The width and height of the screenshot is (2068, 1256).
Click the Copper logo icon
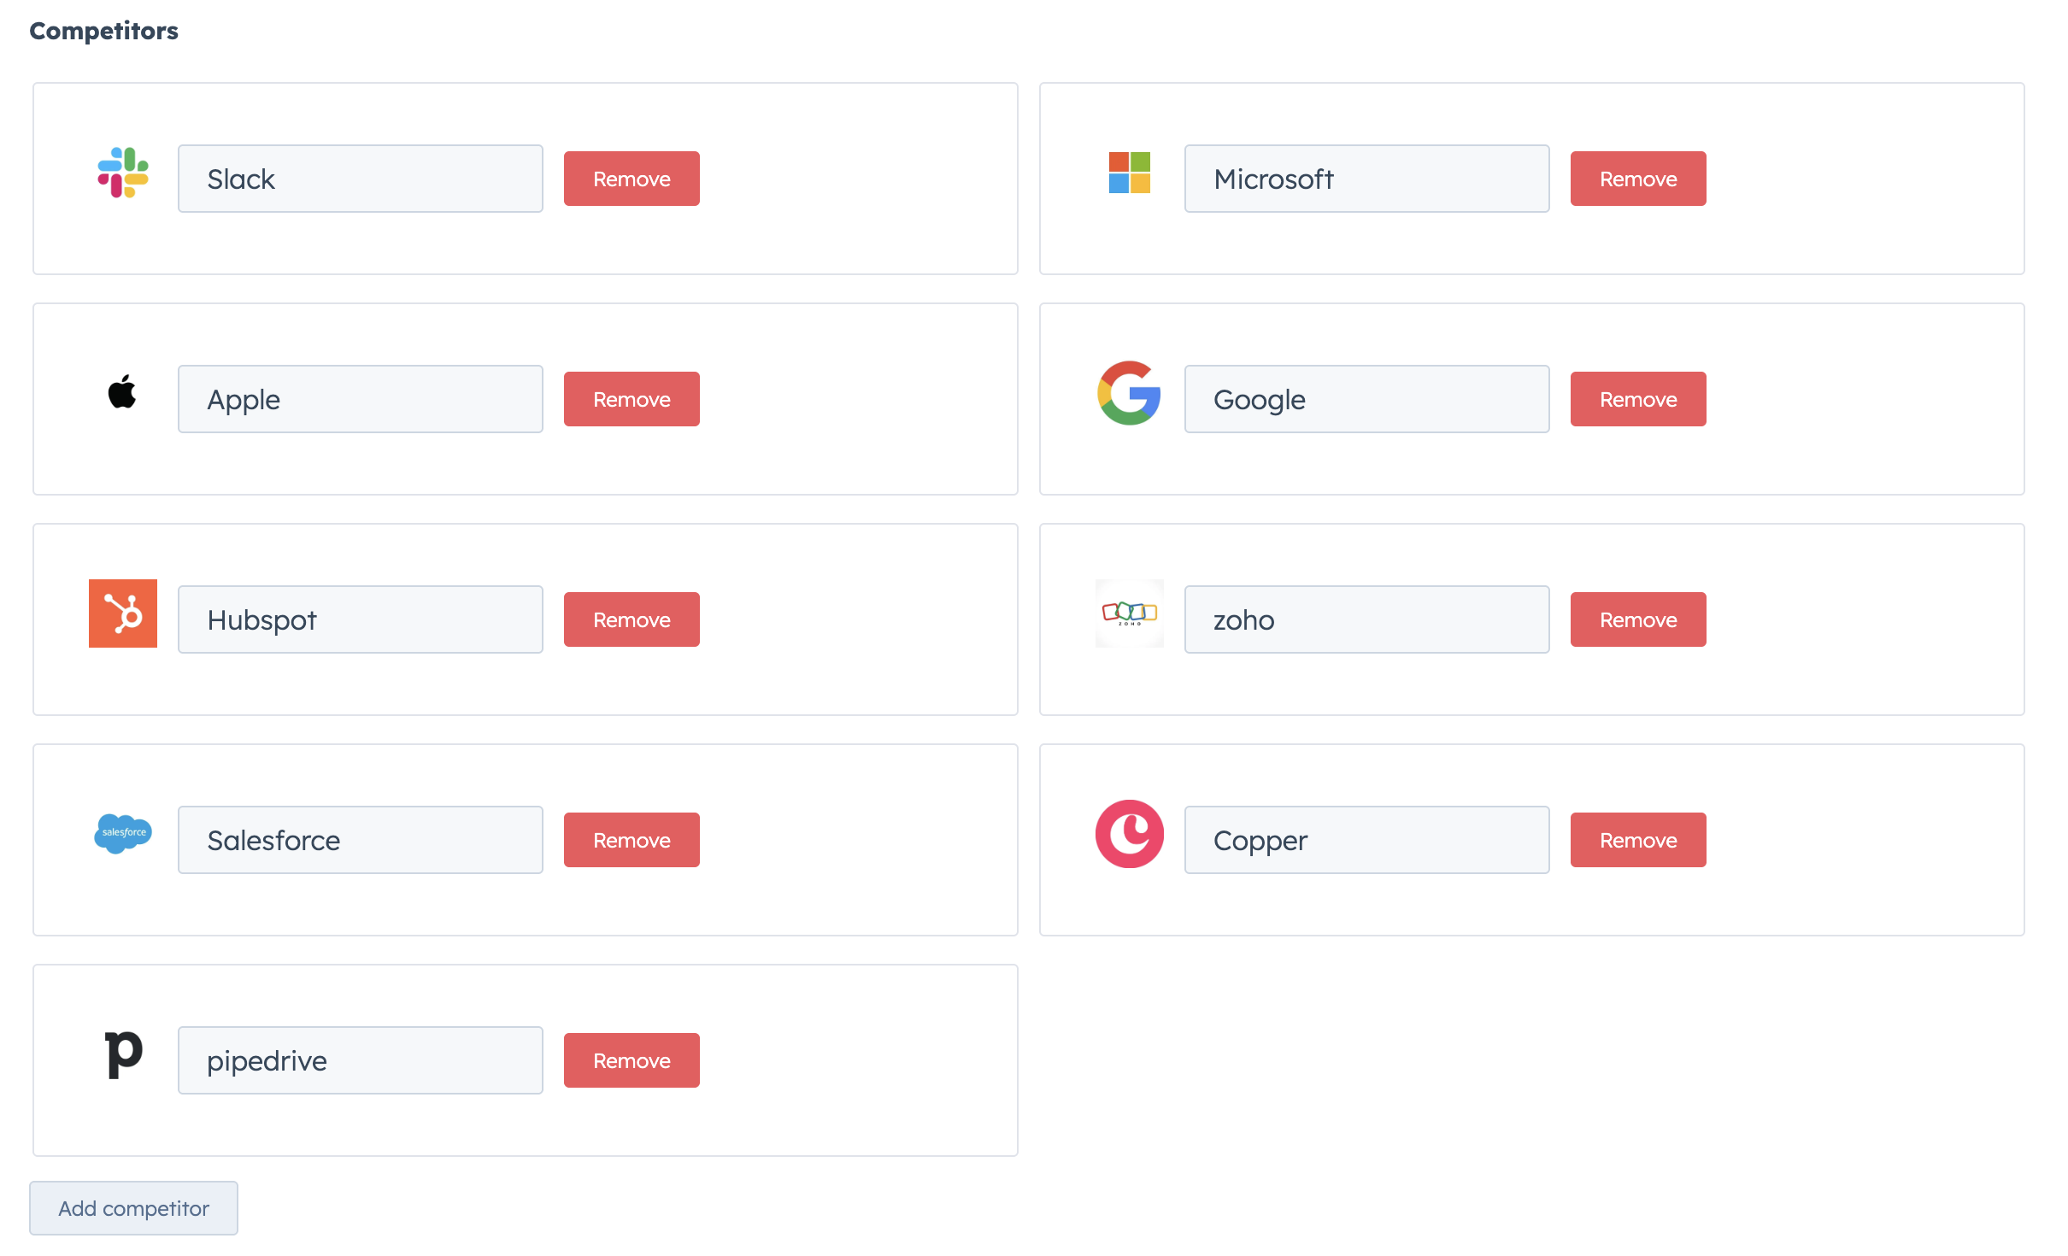pos(1130,834)
